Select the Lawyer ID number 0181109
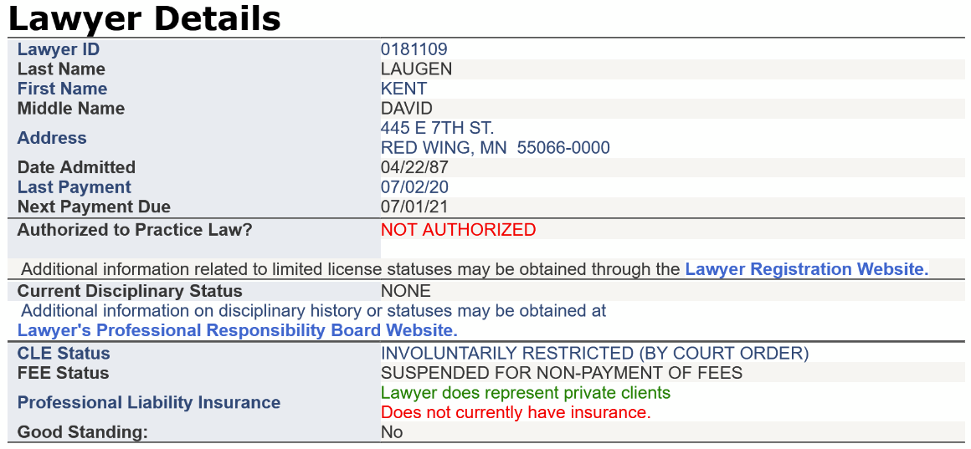971x449 pixels. (x=414, y=49)
